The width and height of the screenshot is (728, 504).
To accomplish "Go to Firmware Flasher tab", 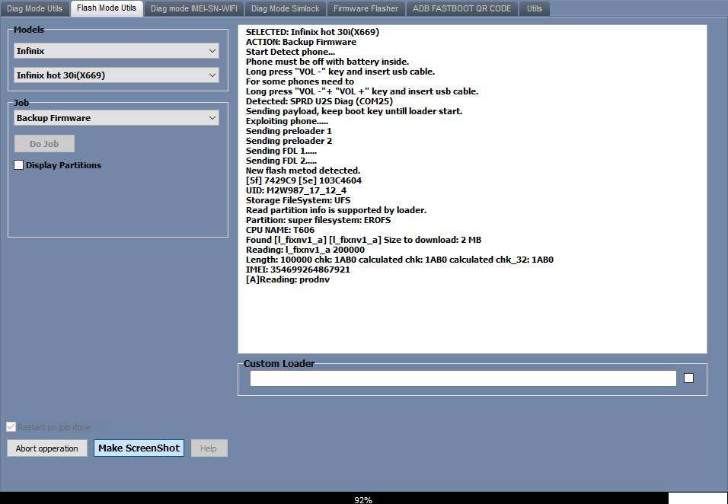I will point(366,8).
